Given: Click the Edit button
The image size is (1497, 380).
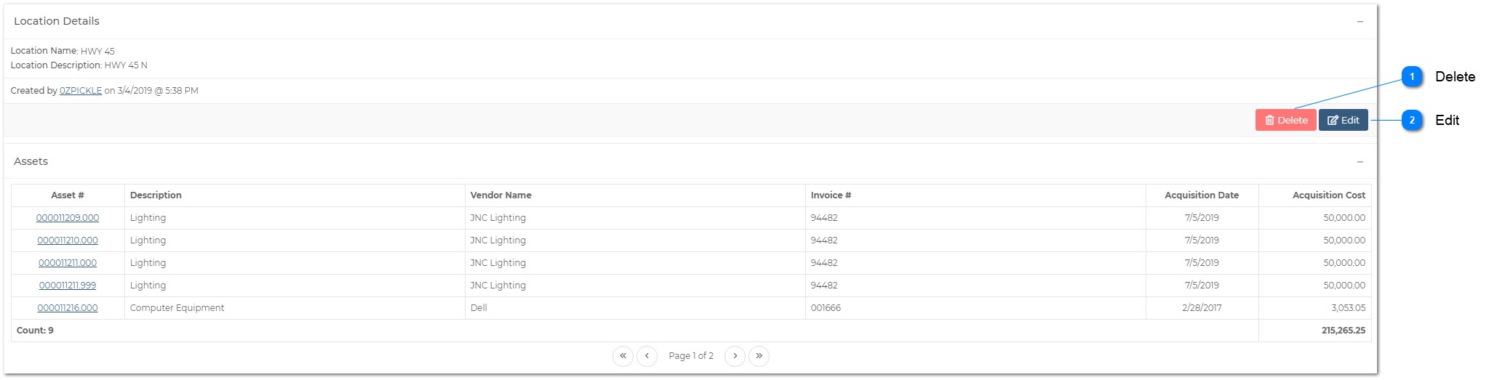Looking at the screenshot, I should coord(1343,120).
